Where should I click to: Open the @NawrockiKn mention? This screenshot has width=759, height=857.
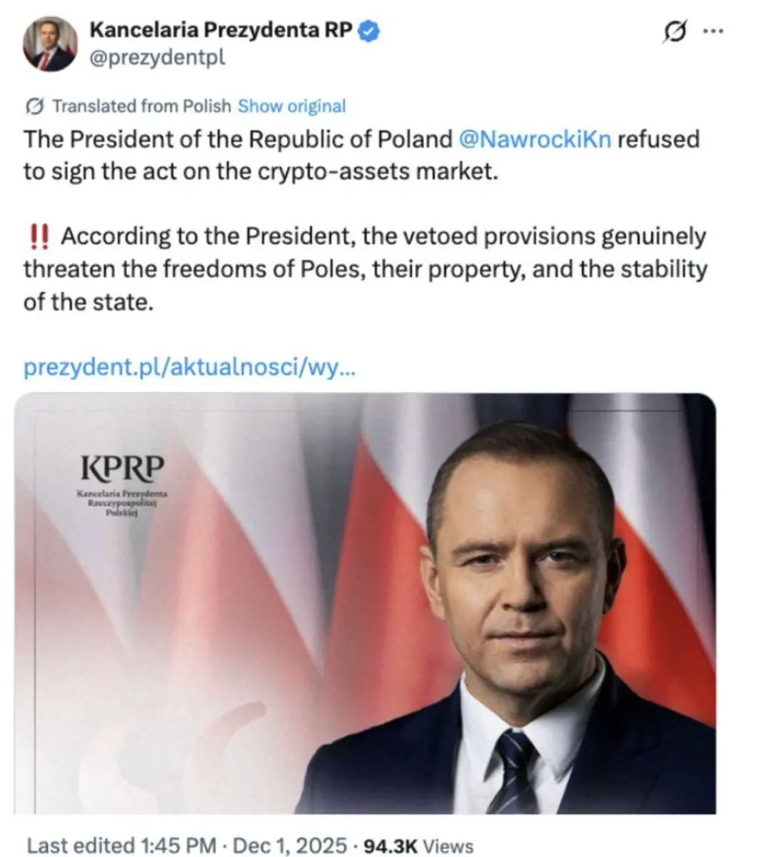click(535, 139)
